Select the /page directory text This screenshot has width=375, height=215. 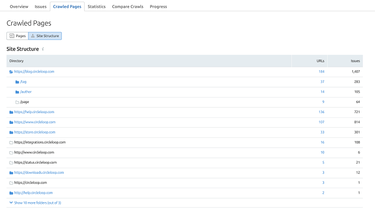click(x=25, y=102)
